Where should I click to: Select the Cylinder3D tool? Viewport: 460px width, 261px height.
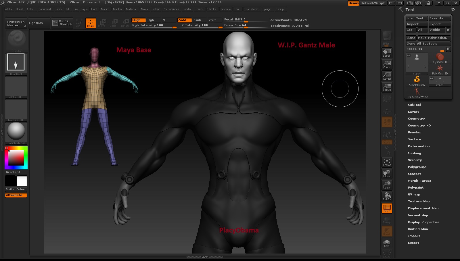[440, 58]
